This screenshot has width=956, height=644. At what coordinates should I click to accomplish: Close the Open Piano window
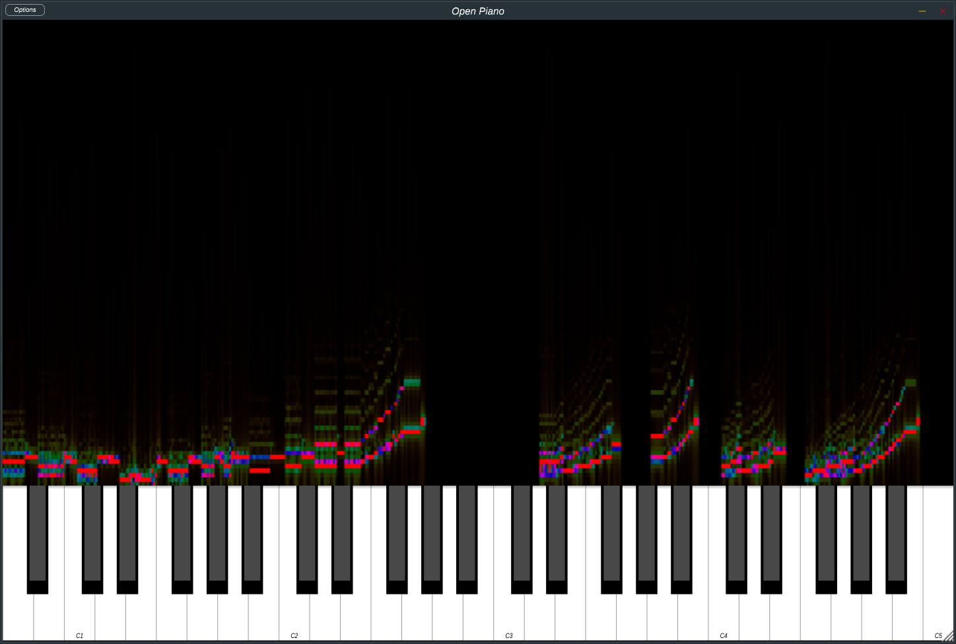943,11
